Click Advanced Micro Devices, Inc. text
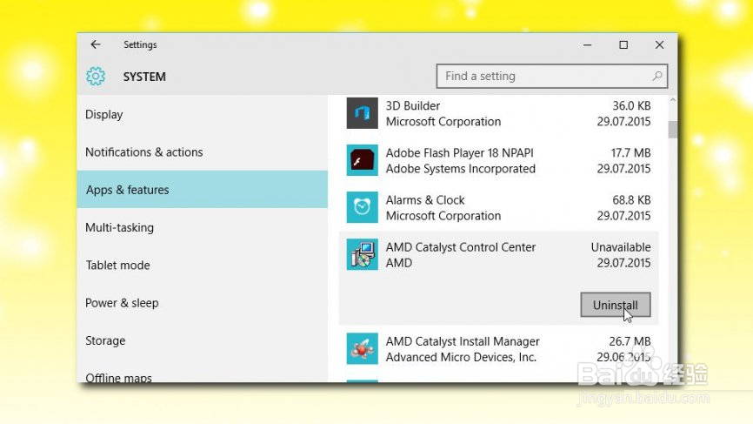This screenshot has width=753, height=424. (461, 357)
